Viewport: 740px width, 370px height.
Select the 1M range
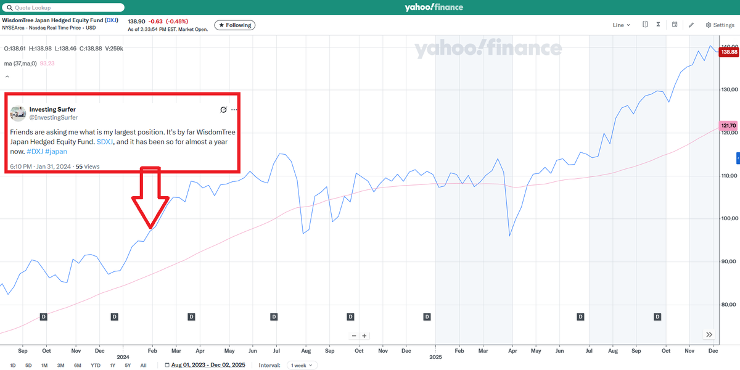coord(44,365)
